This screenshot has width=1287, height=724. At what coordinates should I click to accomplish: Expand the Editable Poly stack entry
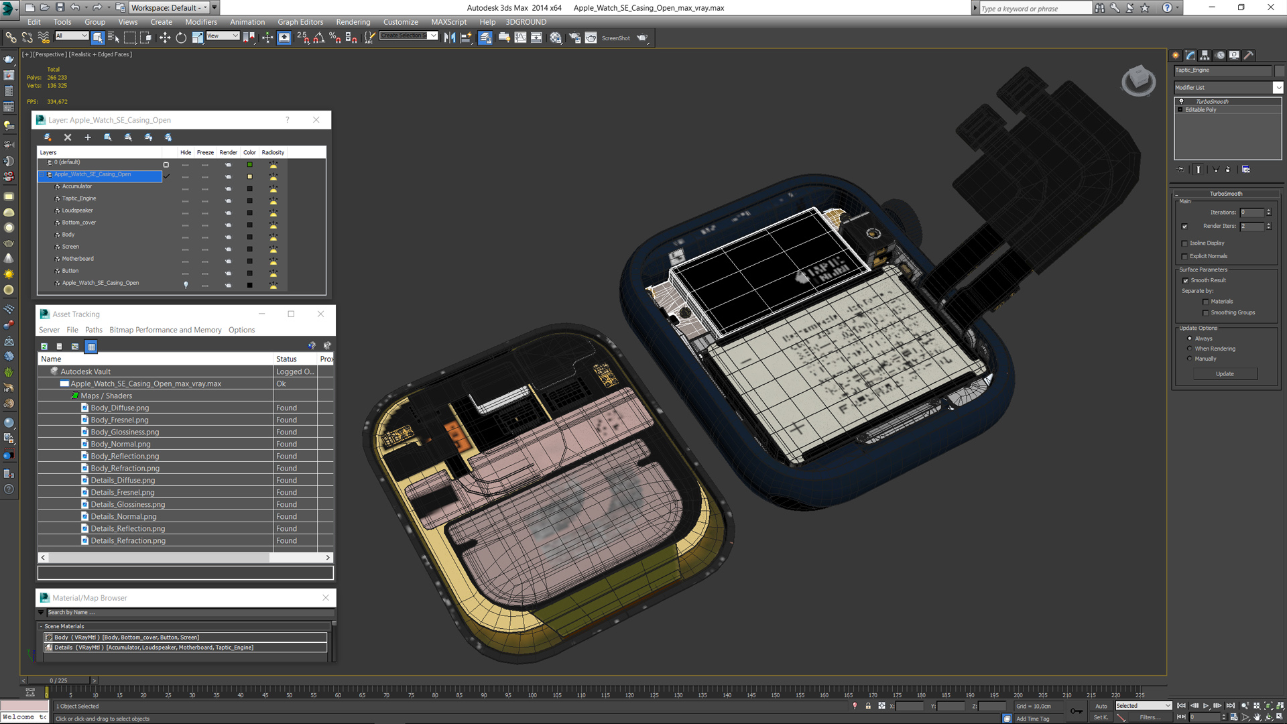1180,110
